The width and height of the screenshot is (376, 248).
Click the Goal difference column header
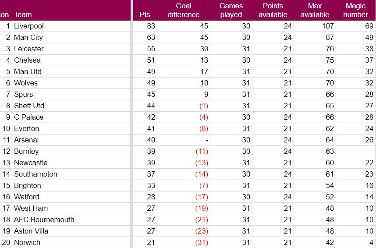(184, 10)
